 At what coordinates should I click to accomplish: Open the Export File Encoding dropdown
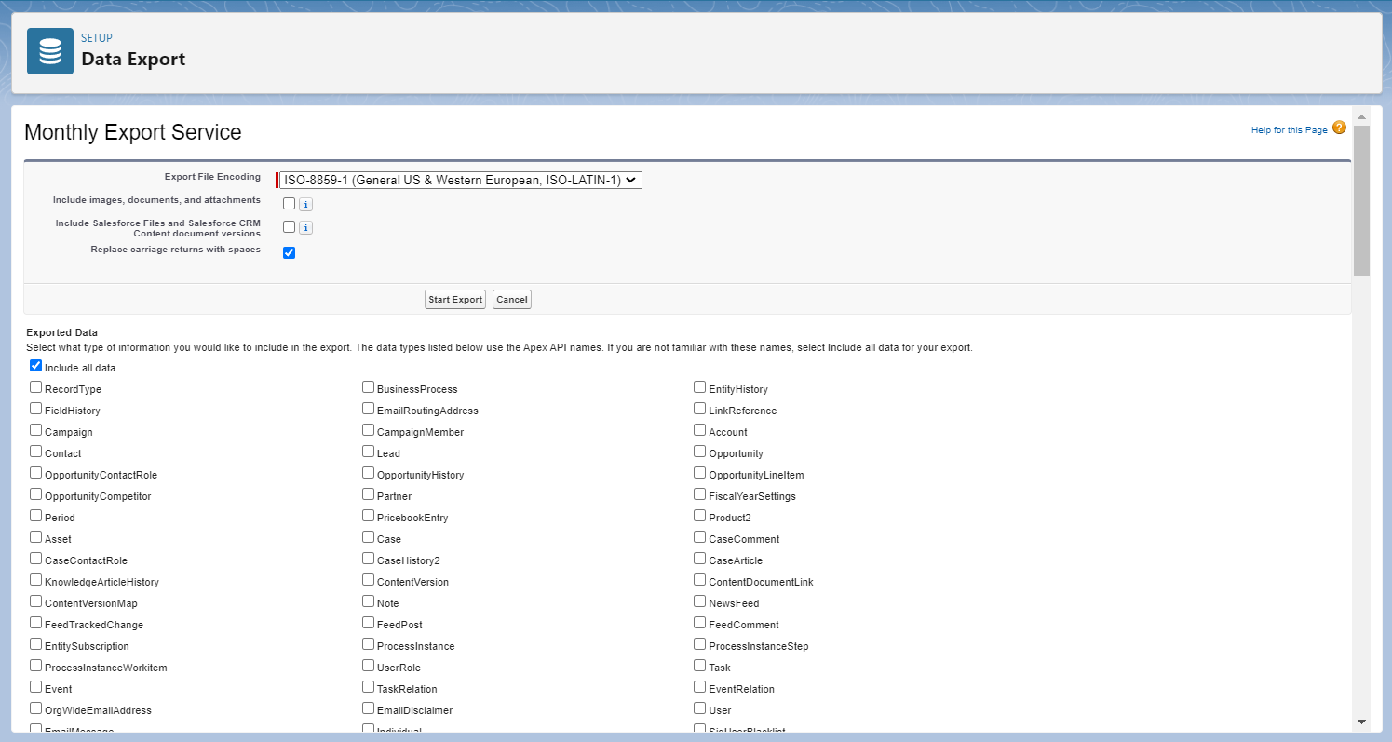point(461,181)
